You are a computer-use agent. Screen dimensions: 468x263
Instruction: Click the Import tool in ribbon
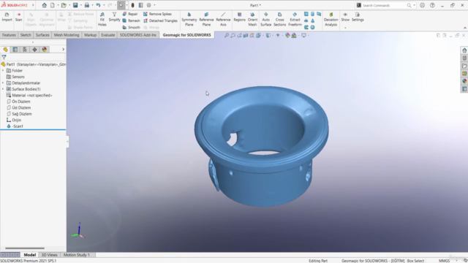tap(7, 17)
